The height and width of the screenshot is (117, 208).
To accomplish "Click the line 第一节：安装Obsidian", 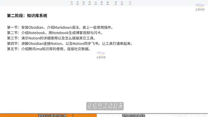I will click(x=60, y=27).
